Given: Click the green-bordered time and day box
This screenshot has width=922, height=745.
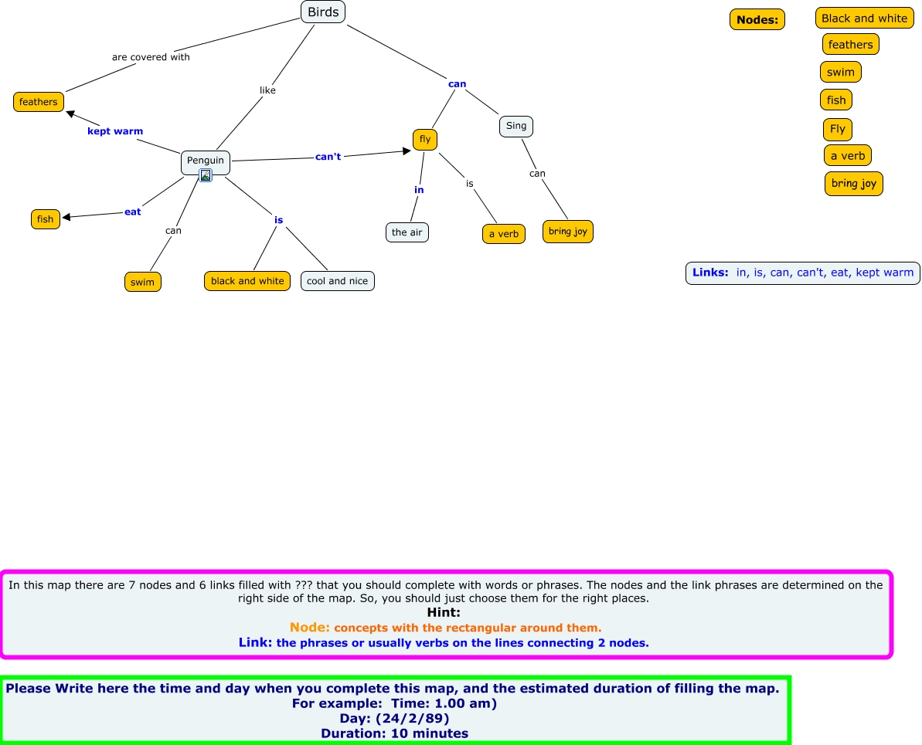Looking at the screenshot, I should [x=394, y=710].
